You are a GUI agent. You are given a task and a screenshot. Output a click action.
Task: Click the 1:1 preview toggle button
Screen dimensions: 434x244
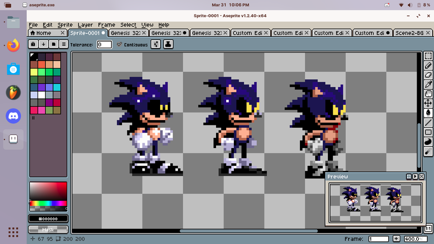[428, 229]
